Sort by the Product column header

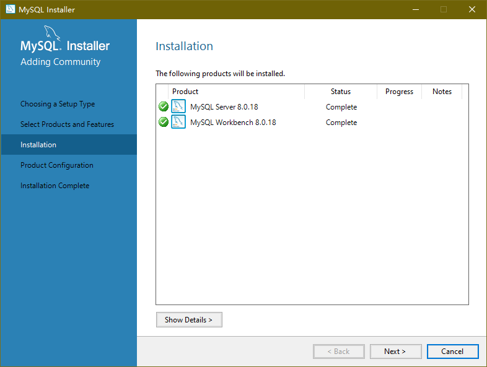click(185, 92)
